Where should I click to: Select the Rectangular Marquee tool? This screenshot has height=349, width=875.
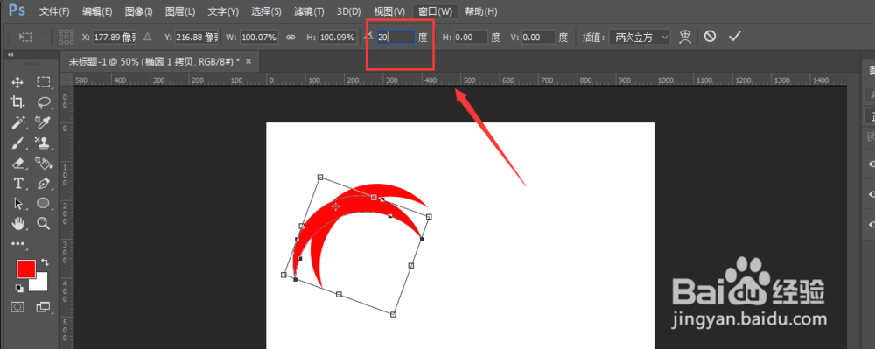click(43, 82)
